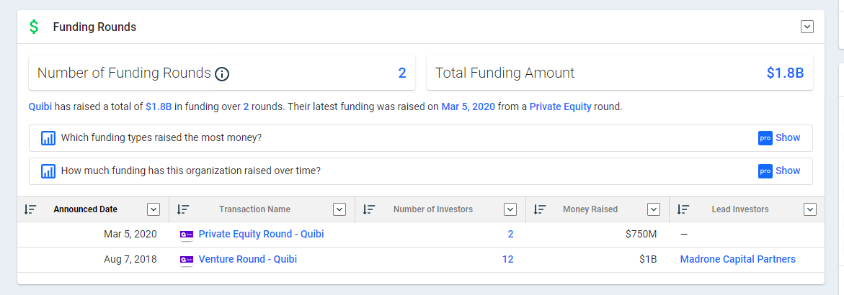Open Madrone Capital Partners investor link
The width and height of the screenshot is (844, 295).
[737, 259]
